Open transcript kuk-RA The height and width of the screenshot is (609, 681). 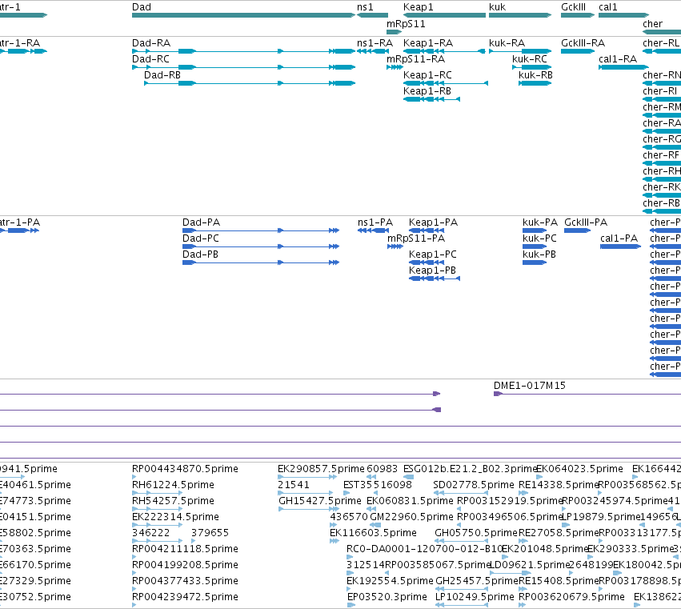(507, 43)
